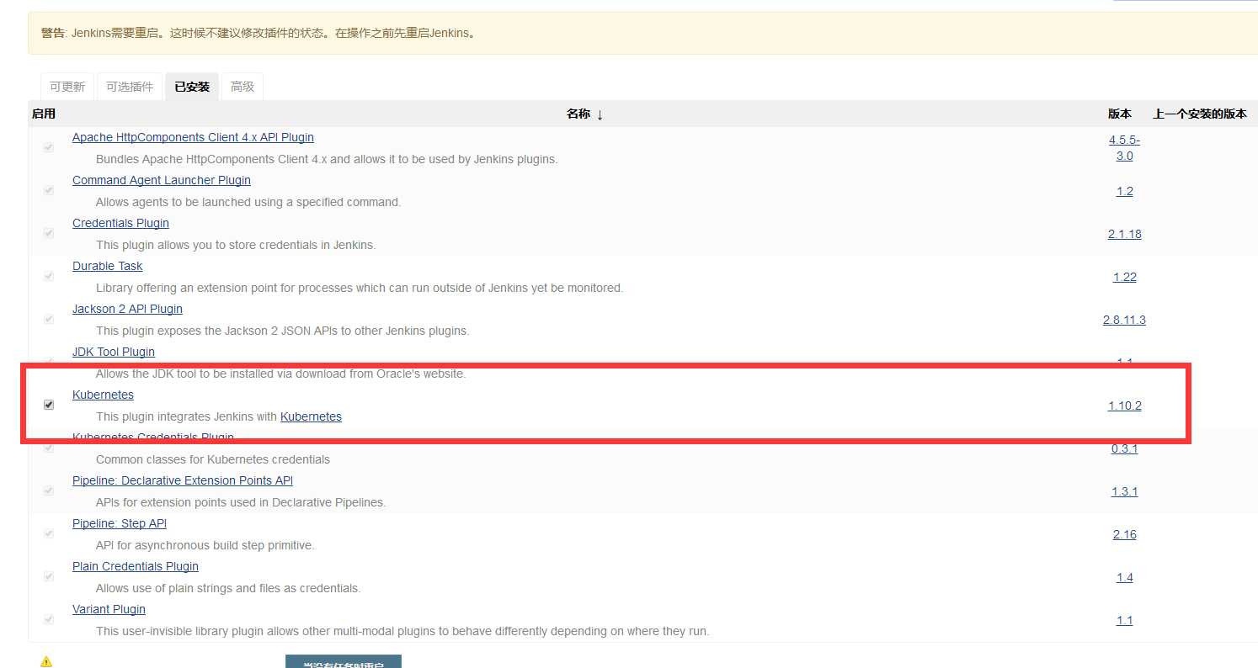Toggle the Plain Credentials Plugin checkbox
Image resolution: width=1258 pixels, height=668 pixels.
pyautogui.click(x=49, y=576)
